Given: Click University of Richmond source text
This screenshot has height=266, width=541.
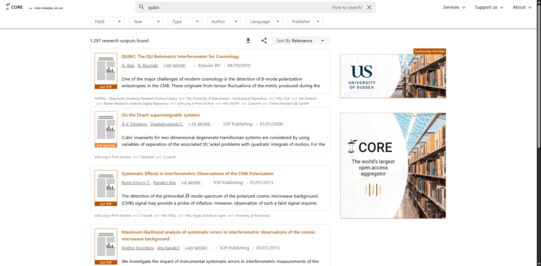Looking at the screenshot, I should pos(252,216).
